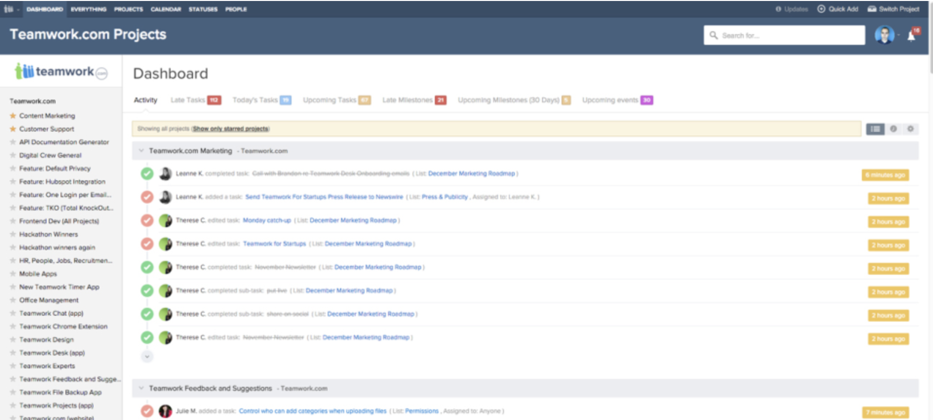The width and height of the screenshot is (933, 420).
Task: Click the notification bell icon
Action: click(x=911, y=36)
